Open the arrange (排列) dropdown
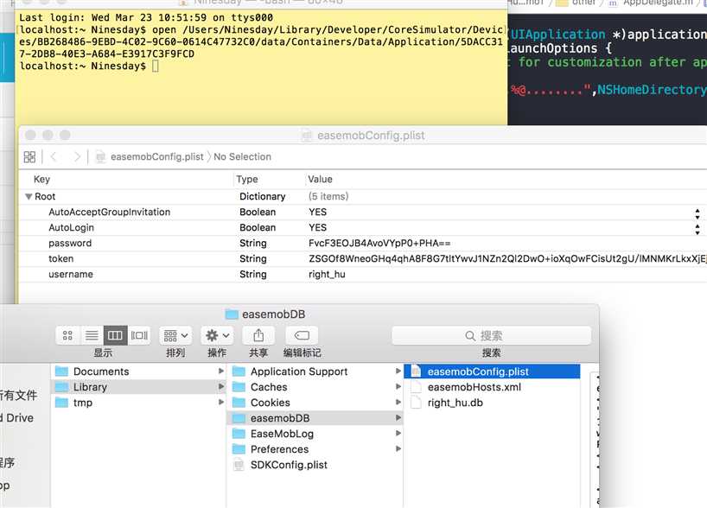This screenshot has width=707, height=508. click(x=175, y=335)
